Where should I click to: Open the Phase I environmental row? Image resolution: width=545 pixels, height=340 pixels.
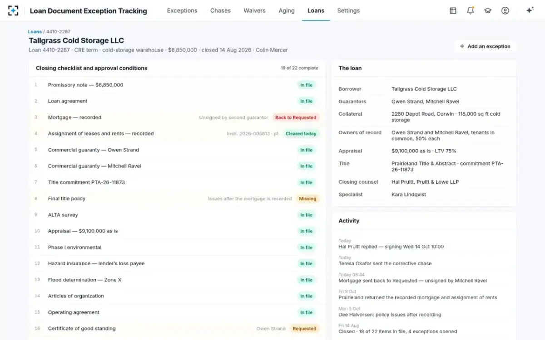click(x=177, y=248)
